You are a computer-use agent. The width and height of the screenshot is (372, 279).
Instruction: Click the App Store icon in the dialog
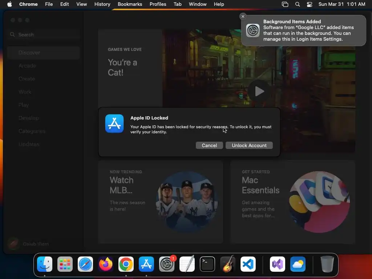click(x=114, y=124)
